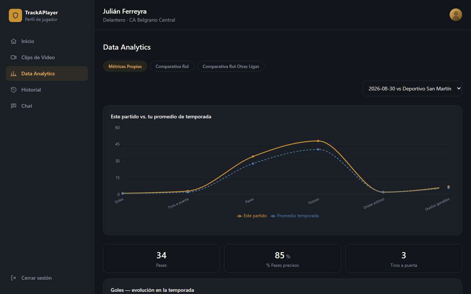Toggle the Este partido legend series
The height and width of the screenshot is (294, 471).
252,216
